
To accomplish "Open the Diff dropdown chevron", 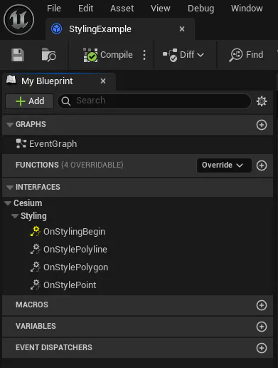I will 201,55.
